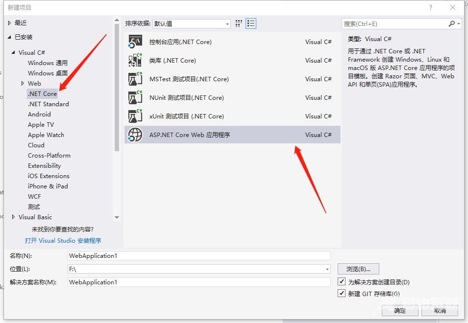Select WCF category
The height and width of the screenshot is (323, 468).
pos(34,196)
